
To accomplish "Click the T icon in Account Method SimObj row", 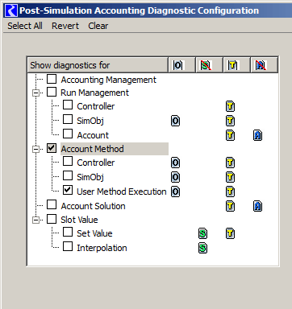I will coord(230,177).
